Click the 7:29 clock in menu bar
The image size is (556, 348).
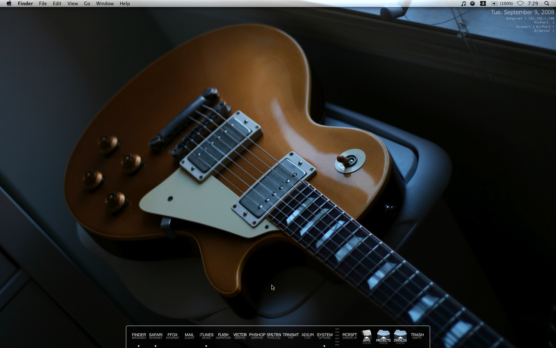(533, 4)
